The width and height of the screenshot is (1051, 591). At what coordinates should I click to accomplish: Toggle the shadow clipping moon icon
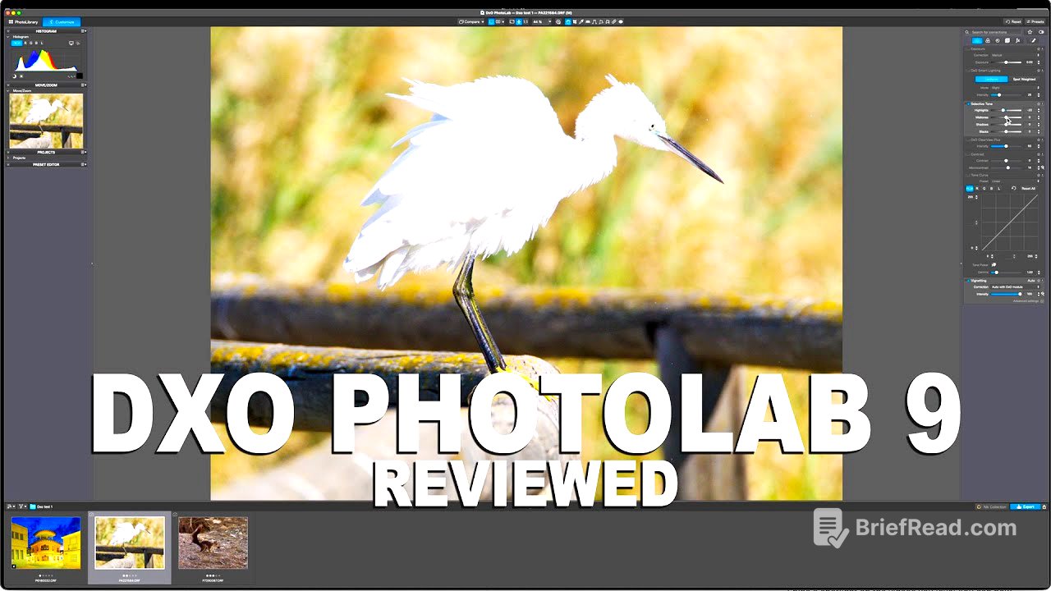pyautogui.click(x=14, y=76)
